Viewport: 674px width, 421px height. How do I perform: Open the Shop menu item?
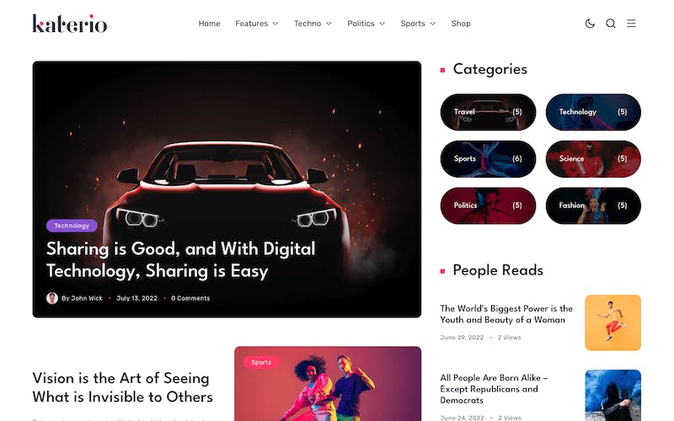[x=461, y=24]
